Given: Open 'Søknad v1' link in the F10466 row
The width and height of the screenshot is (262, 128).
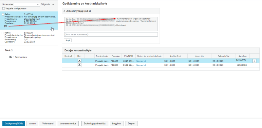Looking at the screenshot, I should click(141, 61).
